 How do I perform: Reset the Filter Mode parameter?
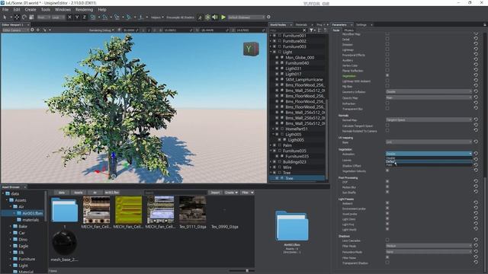tap(476, 246)
